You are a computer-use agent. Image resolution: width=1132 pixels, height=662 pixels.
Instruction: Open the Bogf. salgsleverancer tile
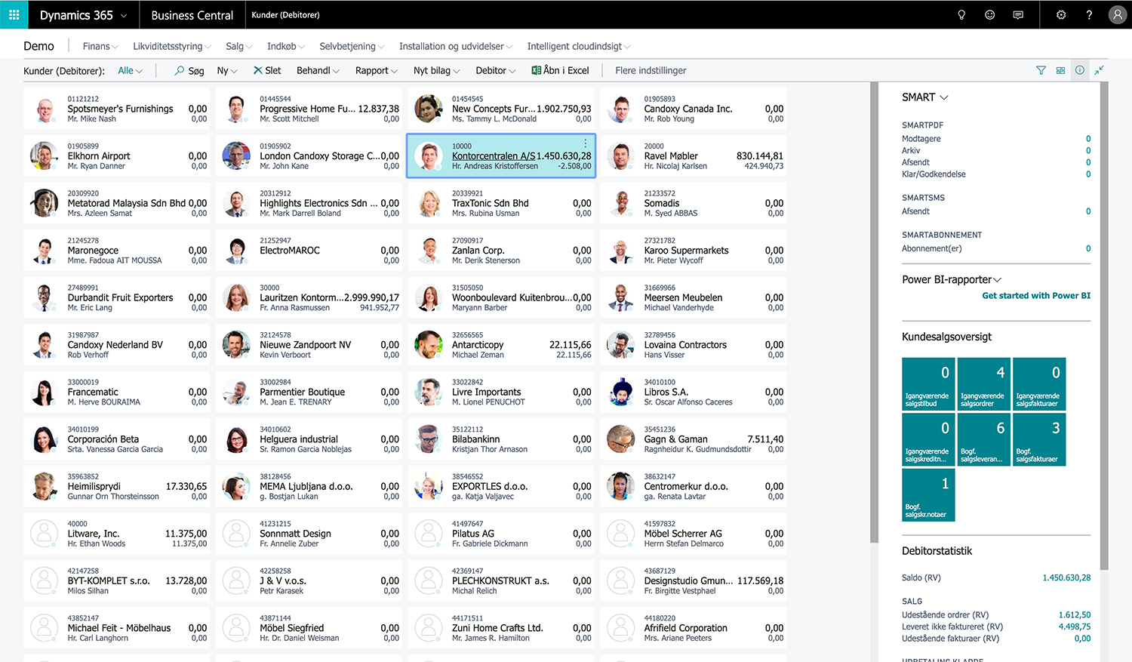983,439
